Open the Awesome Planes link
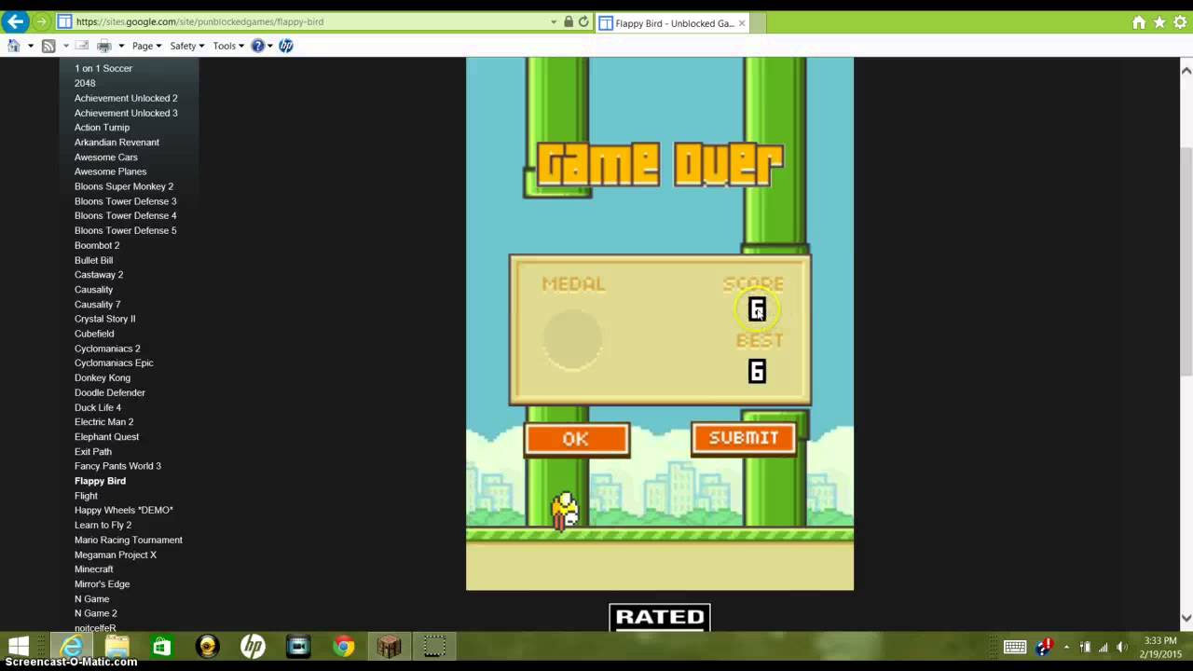1193x671 pixels. click(x=110, y=171)
